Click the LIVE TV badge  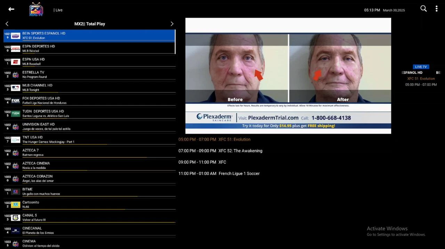(421, 67)
